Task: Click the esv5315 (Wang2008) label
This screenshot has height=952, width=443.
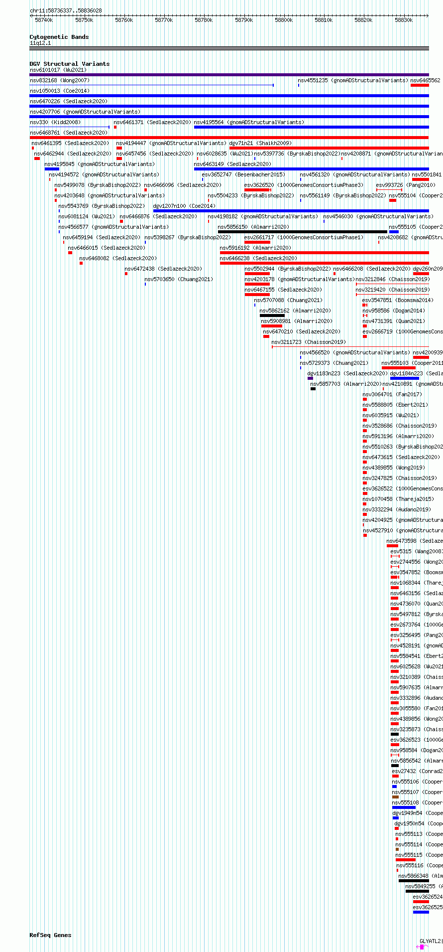Action: click(x=417, y=551)
